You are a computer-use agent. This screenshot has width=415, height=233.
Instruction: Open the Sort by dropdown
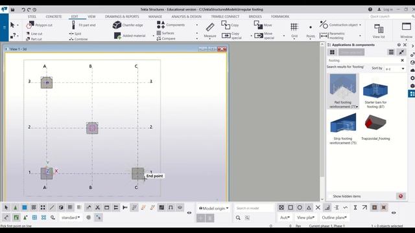click(x=395, y=69)
